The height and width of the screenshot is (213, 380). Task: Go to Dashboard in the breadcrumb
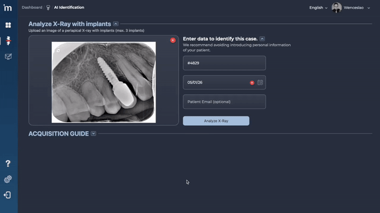click(x=32, y=8)
